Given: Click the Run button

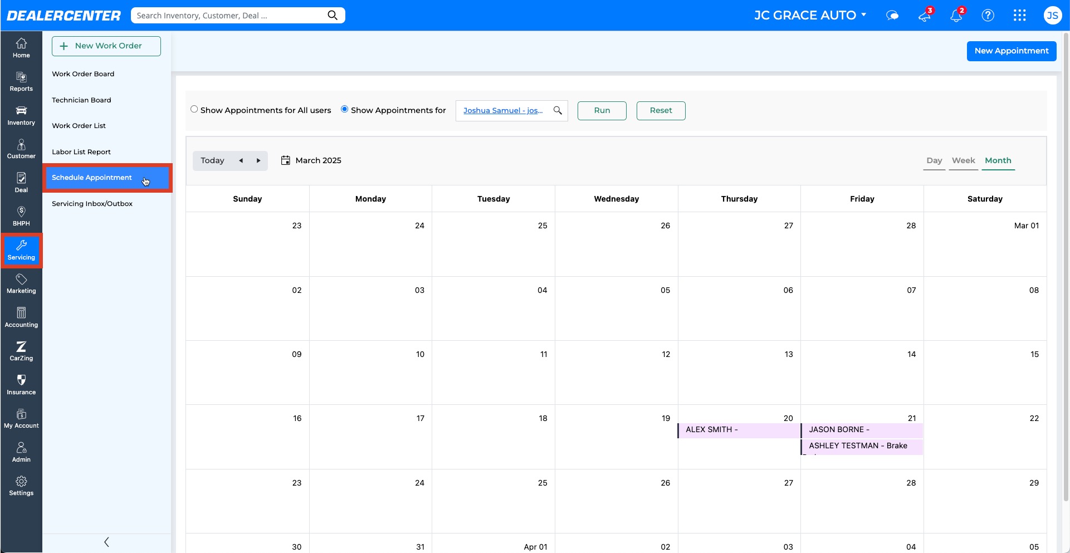Looking at the screenshot, I should [602, 110].
